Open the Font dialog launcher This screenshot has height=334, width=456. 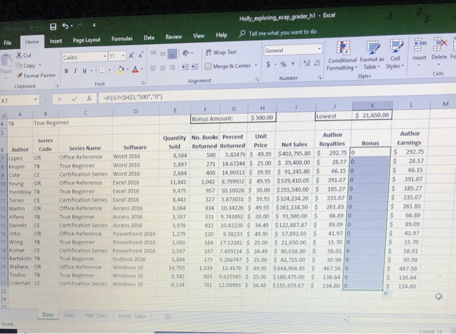click(143, 83)
